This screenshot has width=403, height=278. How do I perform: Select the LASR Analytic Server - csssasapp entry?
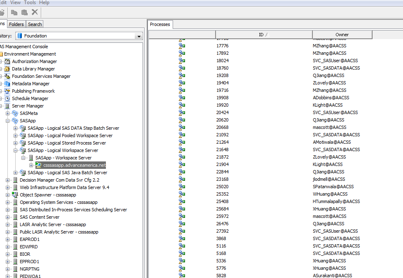click(x=54, y=224)
